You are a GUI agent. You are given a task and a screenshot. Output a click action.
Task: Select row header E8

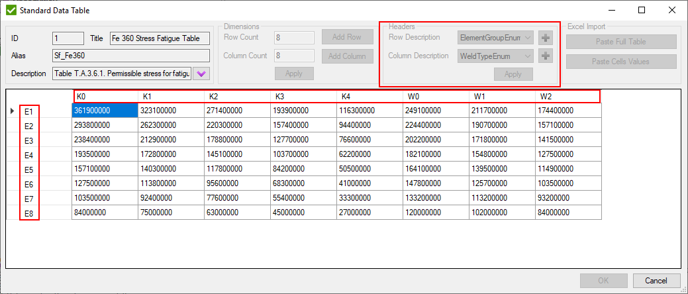tap(40, 213)
